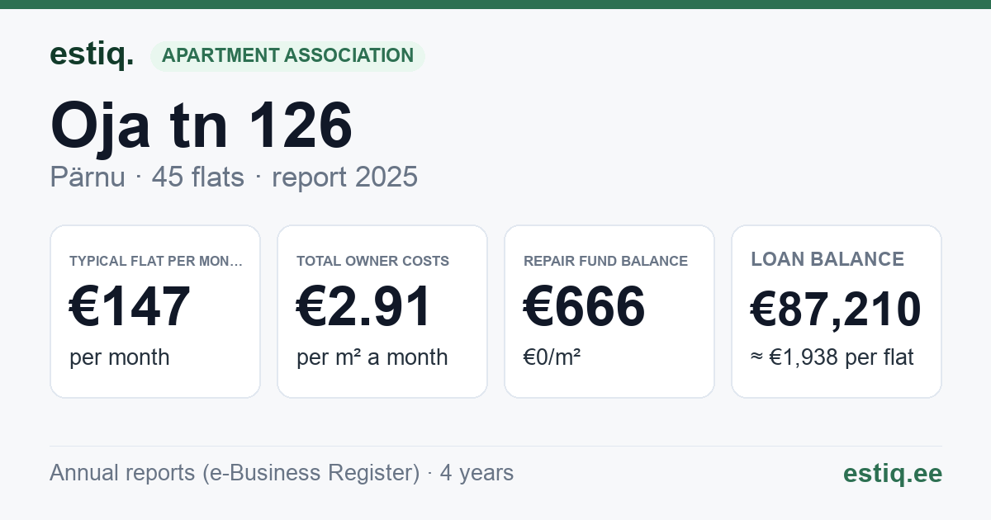Click the 'per m² a month' caption

click(372, 357)
